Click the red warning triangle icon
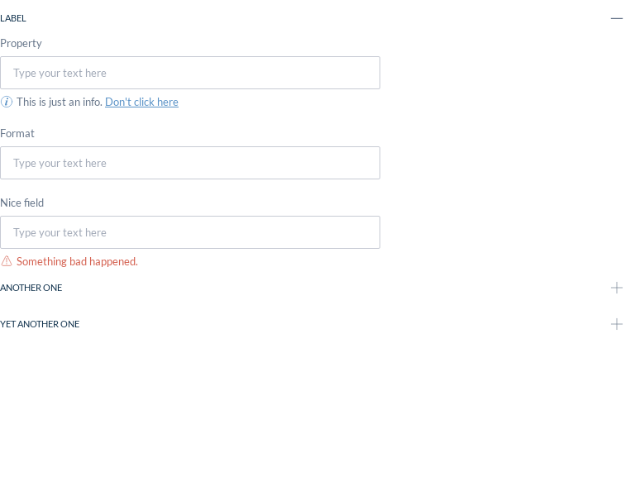Image resolution: width=635 pixels, height=496 pixels. [7, 261]
